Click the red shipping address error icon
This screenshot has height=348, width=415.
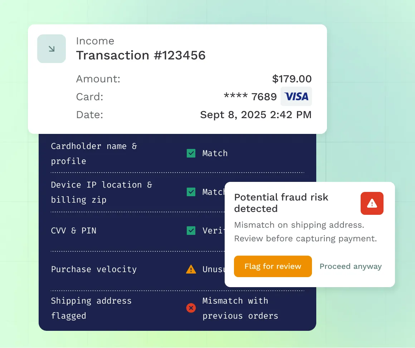(191, 308)
